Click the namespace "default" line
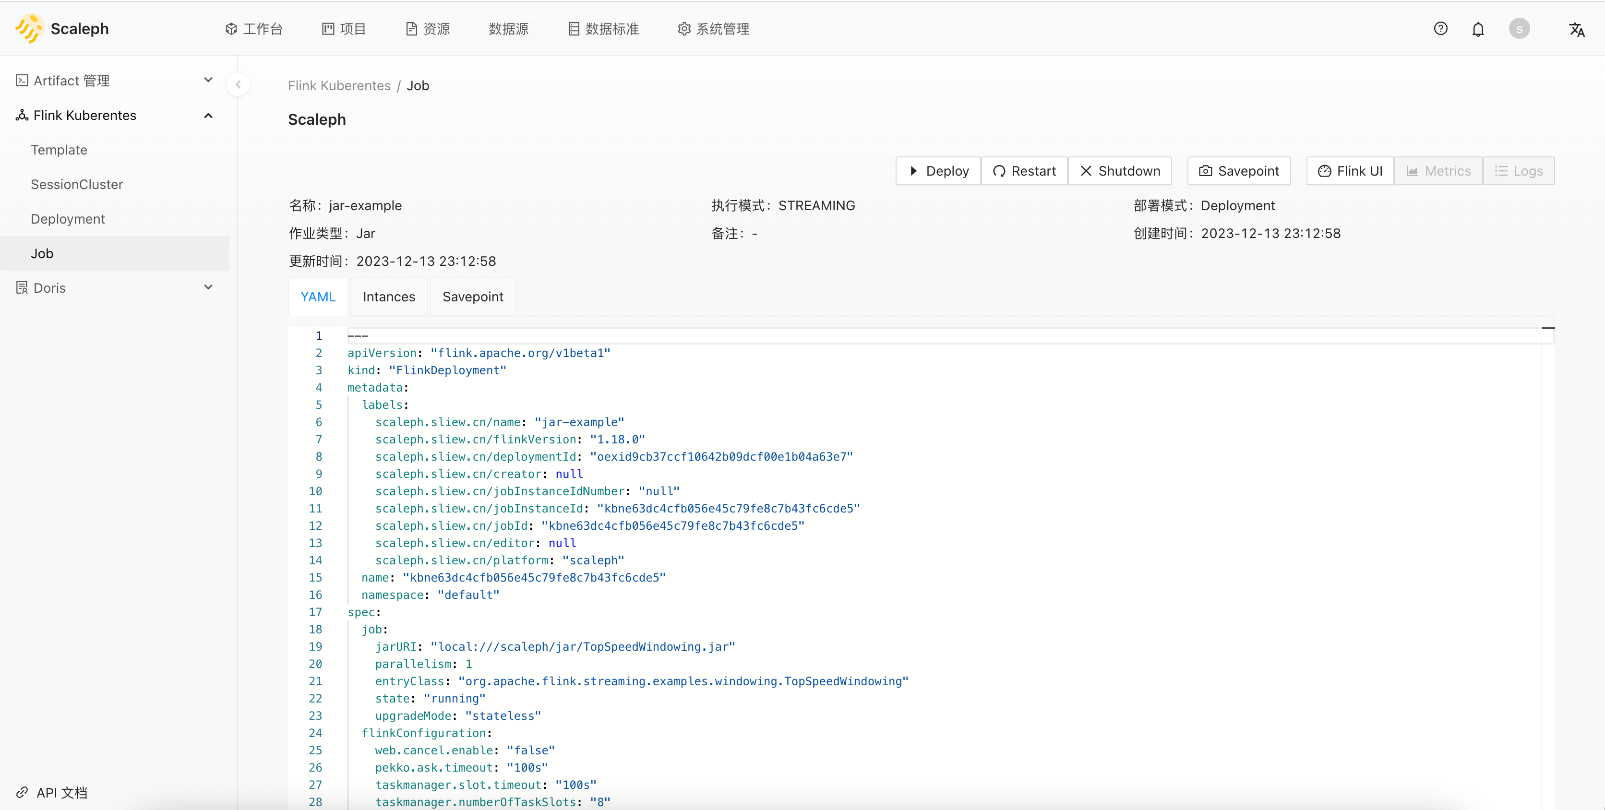This screenshot has height=810, width=1605. point(430,595)
